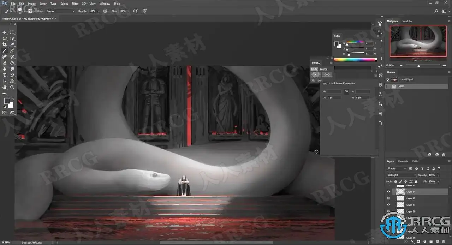Screen dimensions: 452x245
Task: Create a new adjustment layer
Action: click(425, 242)
